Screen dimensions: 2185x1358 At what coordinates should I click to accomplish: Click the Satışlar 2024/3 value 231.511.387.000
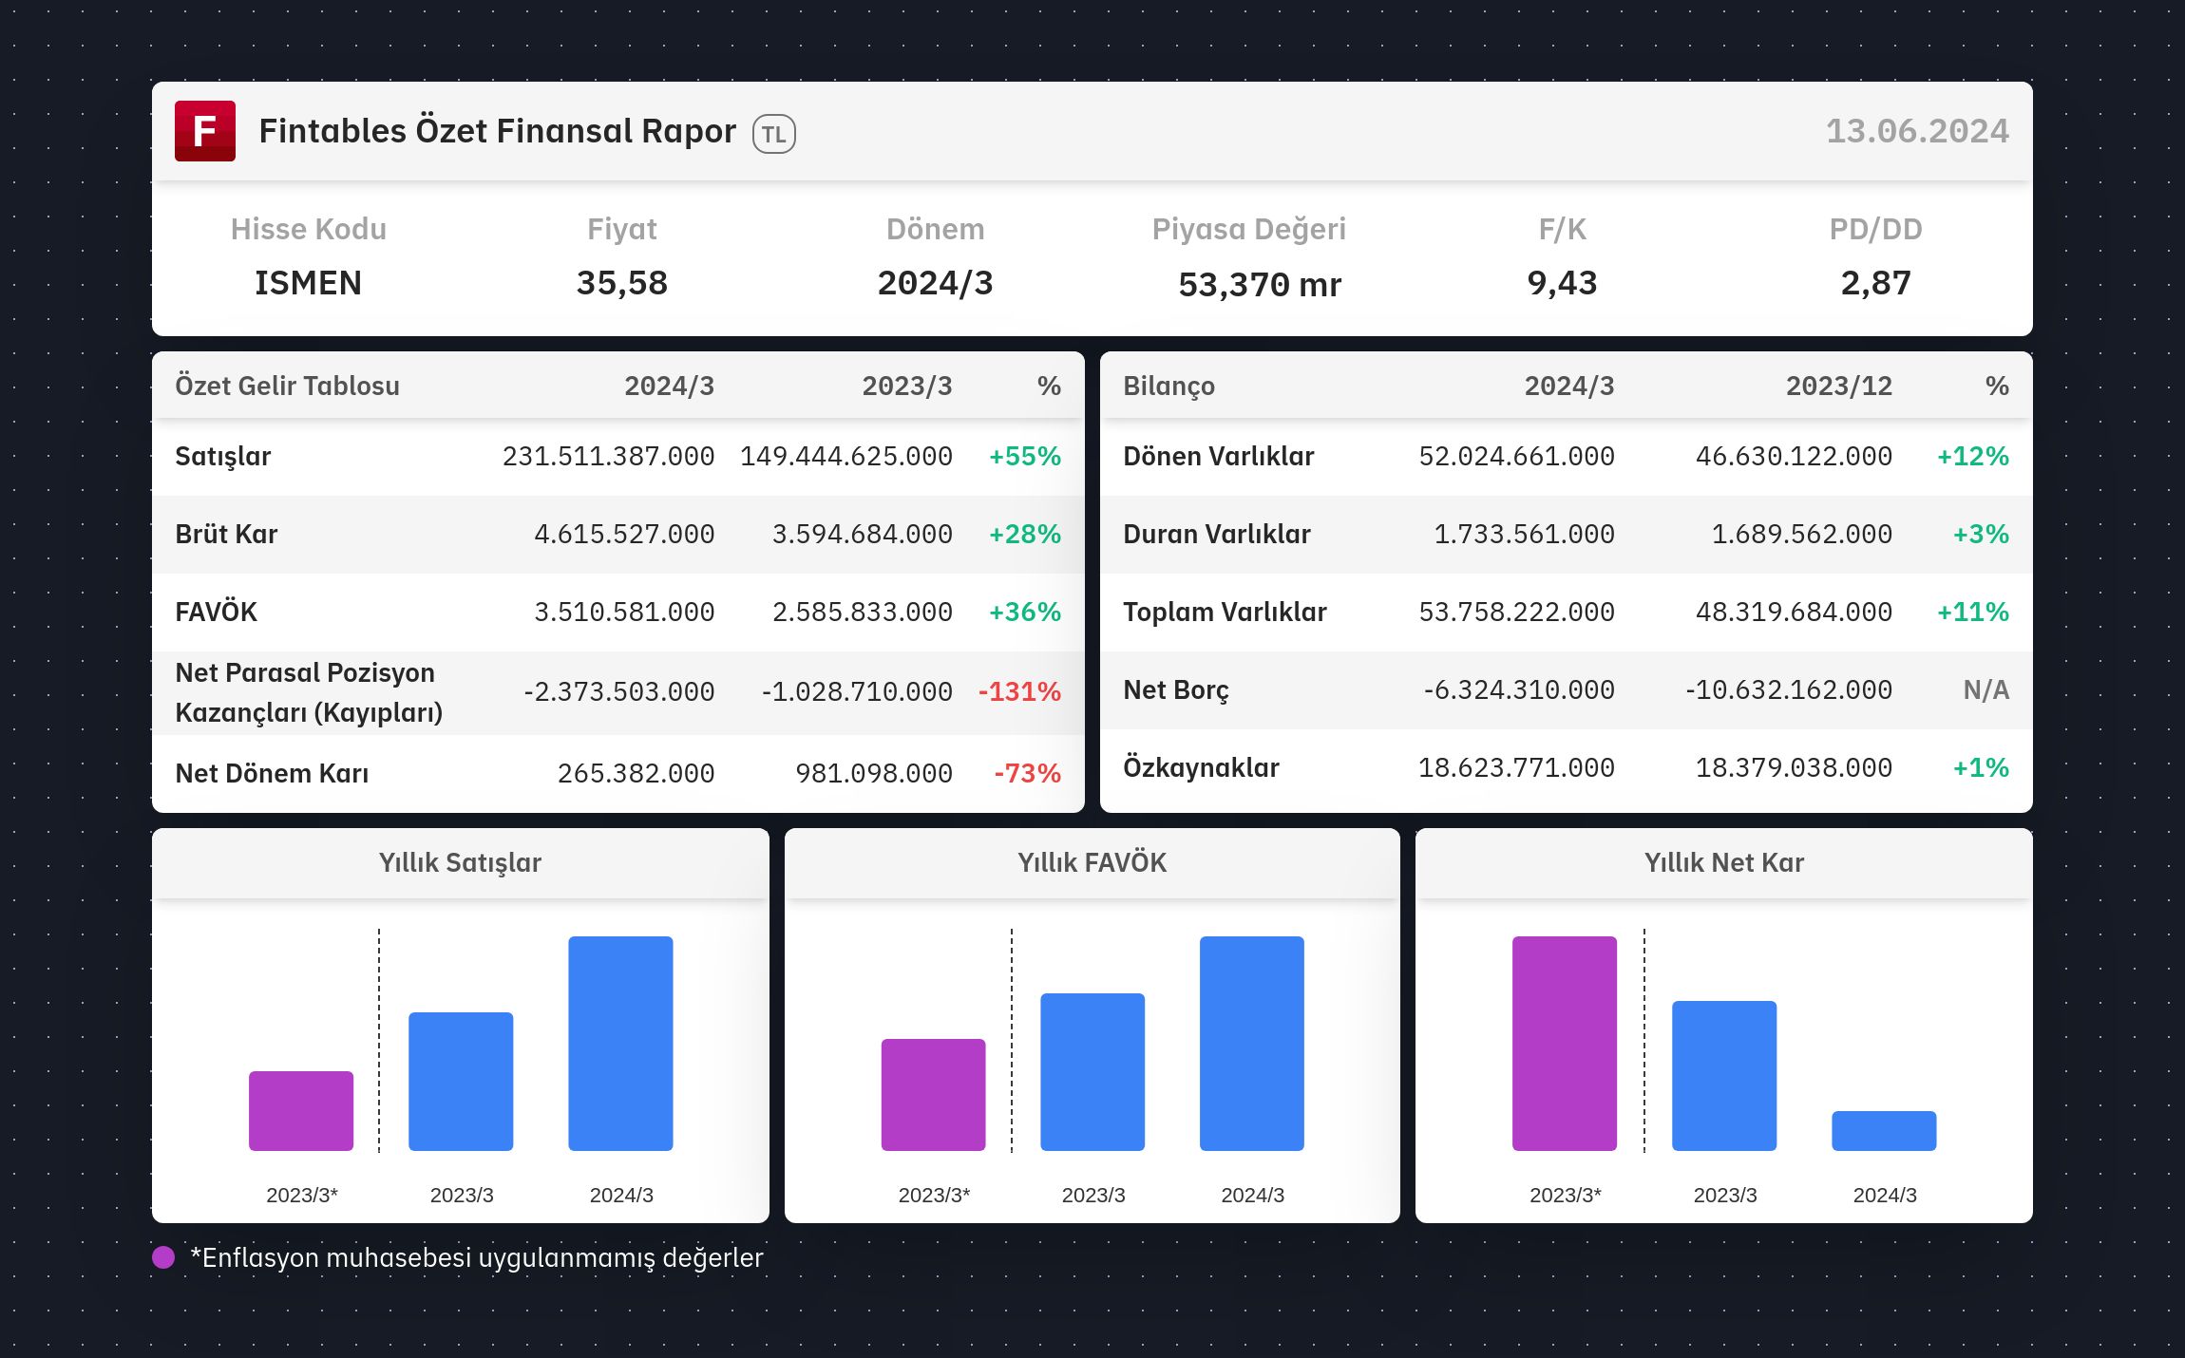608,457
